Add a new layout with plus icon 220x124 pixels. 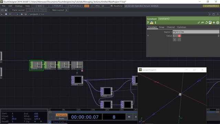pos(66,10)
